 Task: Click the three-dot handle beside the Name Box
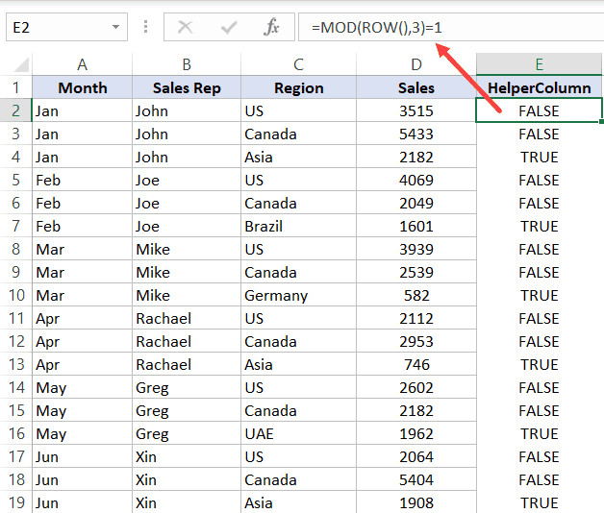tap(146, 27)
